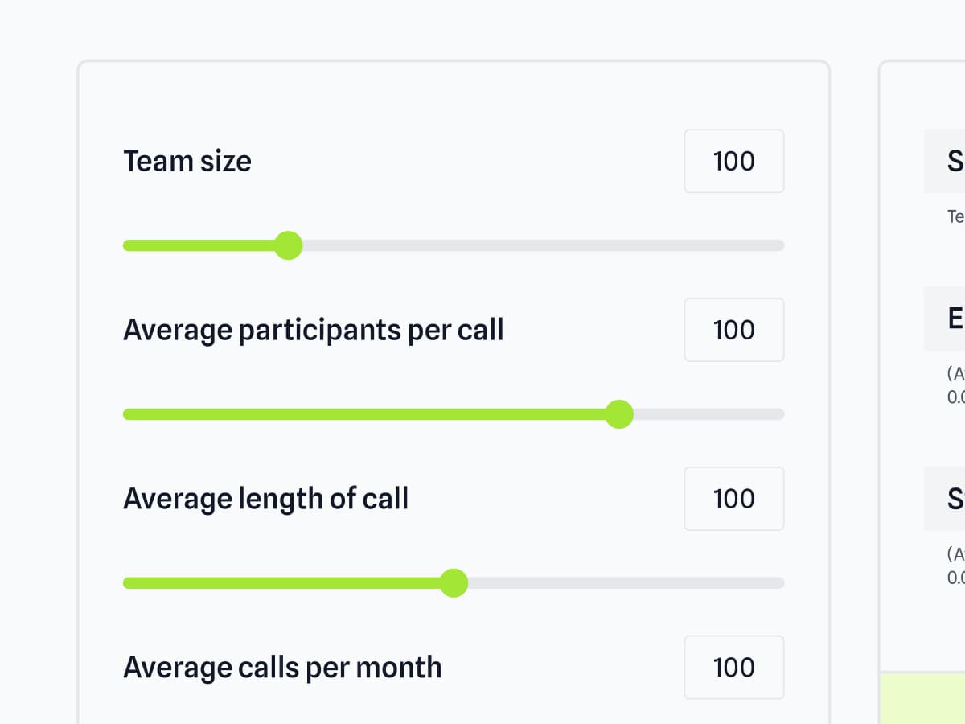Click the Average calls per month number field
This screenshot has width=965, height=724.
click(733, 668)
